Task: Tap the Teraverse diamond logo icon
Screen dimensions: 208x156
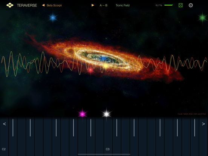Action: point(10,5)
